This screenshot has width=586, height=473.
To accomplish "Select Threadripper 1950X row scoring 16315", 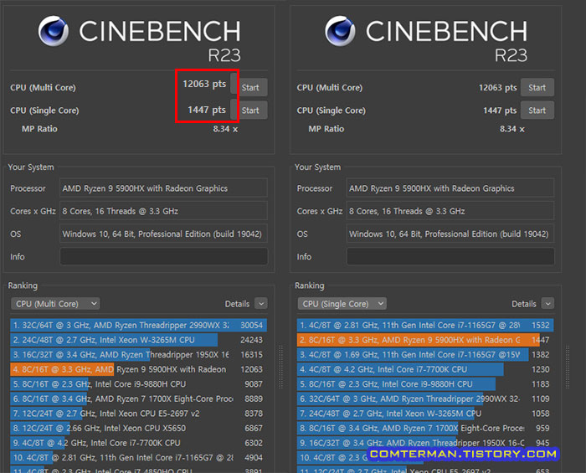I will (139, 355).
